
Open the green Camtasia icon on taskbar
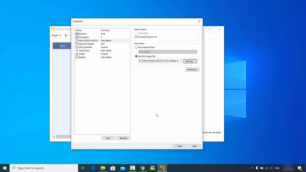click(153, 168)
